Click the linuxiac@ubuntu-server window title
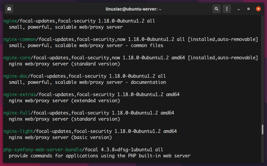The height and width of the screenshot is (166, 267). click(x=133, y=9)
